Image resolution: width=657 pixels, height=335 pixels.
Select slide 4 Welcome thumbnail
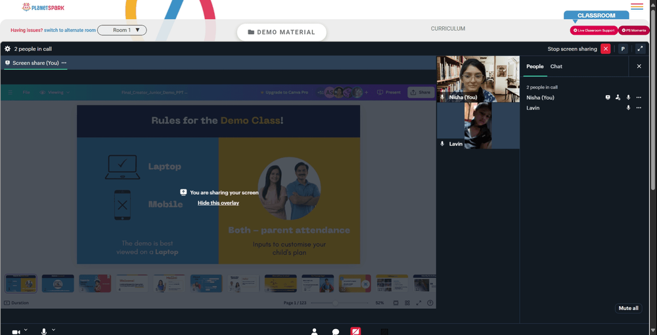[x=132, y=284]
